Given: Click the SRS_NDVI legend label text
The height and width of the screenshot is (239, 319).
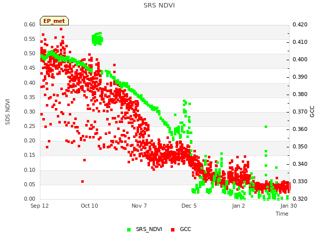Looking at the screenshot, I should tap(149, 229).
